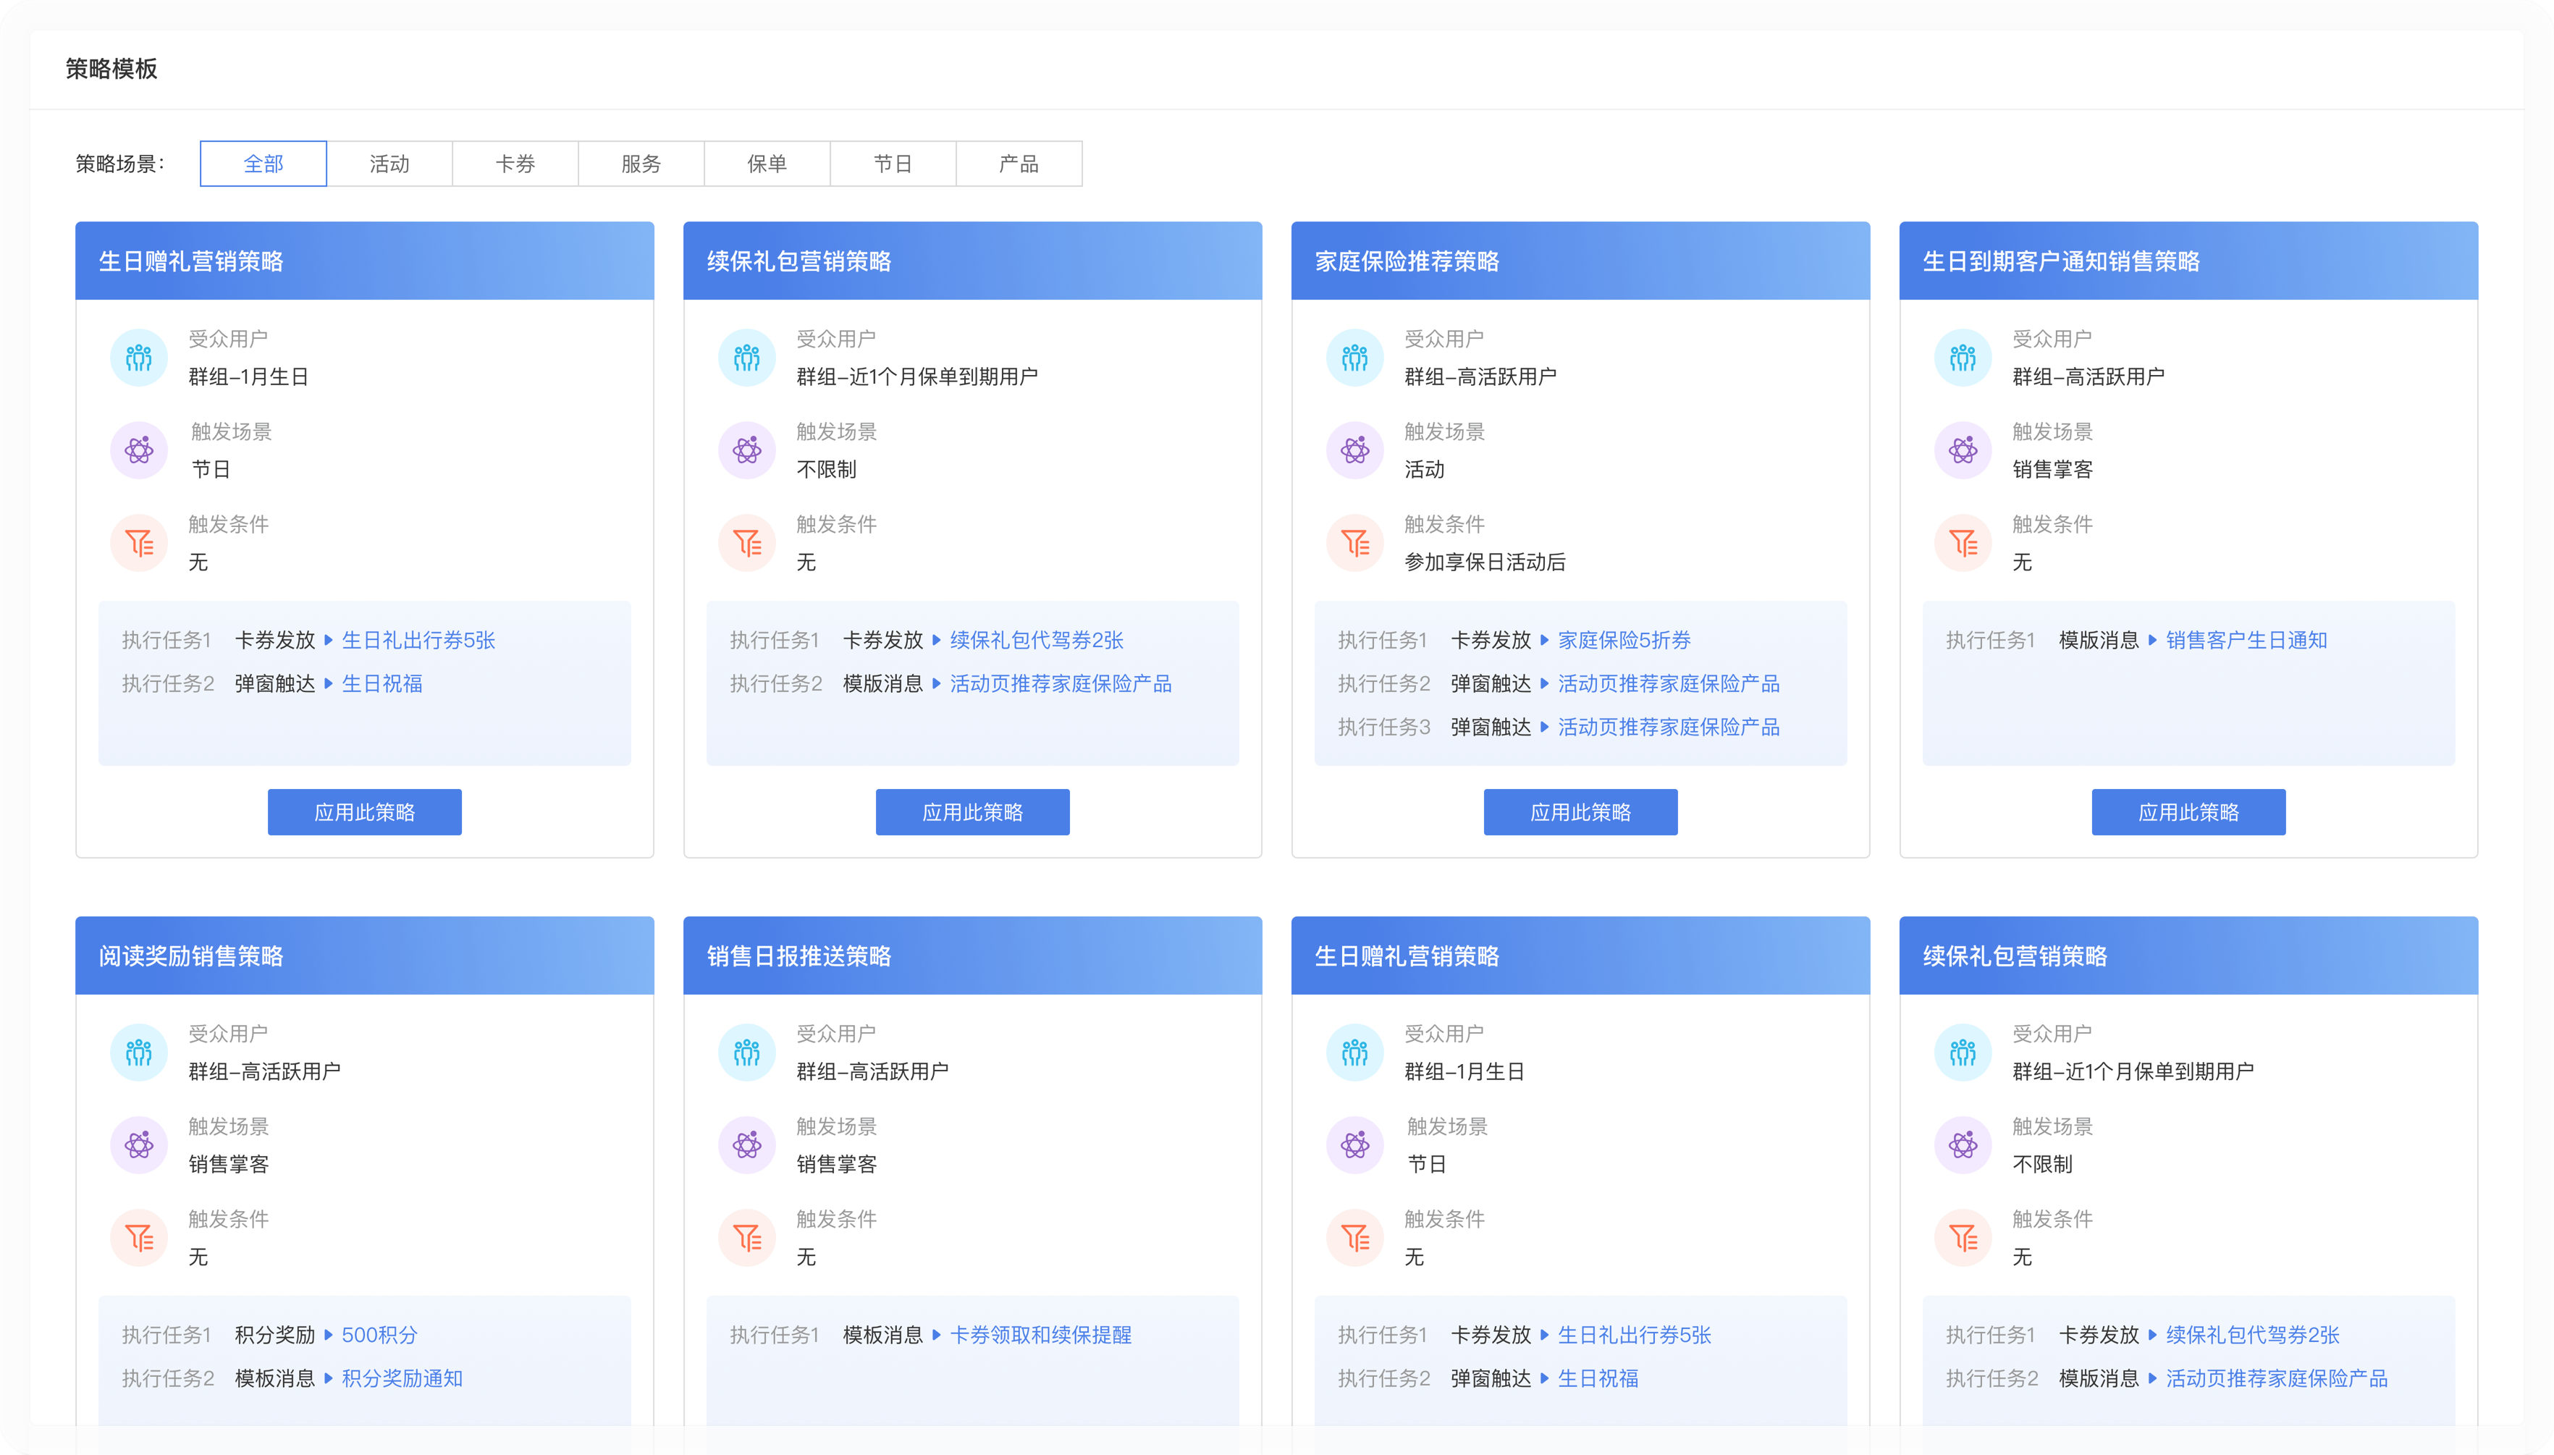Click the 销售日报推送策略 card header
The width and height of the screenshot is (2554, 1455).
[972, 956]
